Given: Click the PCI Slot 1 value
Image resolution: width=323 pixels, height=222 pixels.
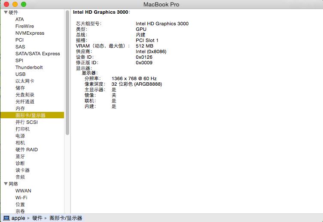Looking at the screenshot, I should 147,40.
